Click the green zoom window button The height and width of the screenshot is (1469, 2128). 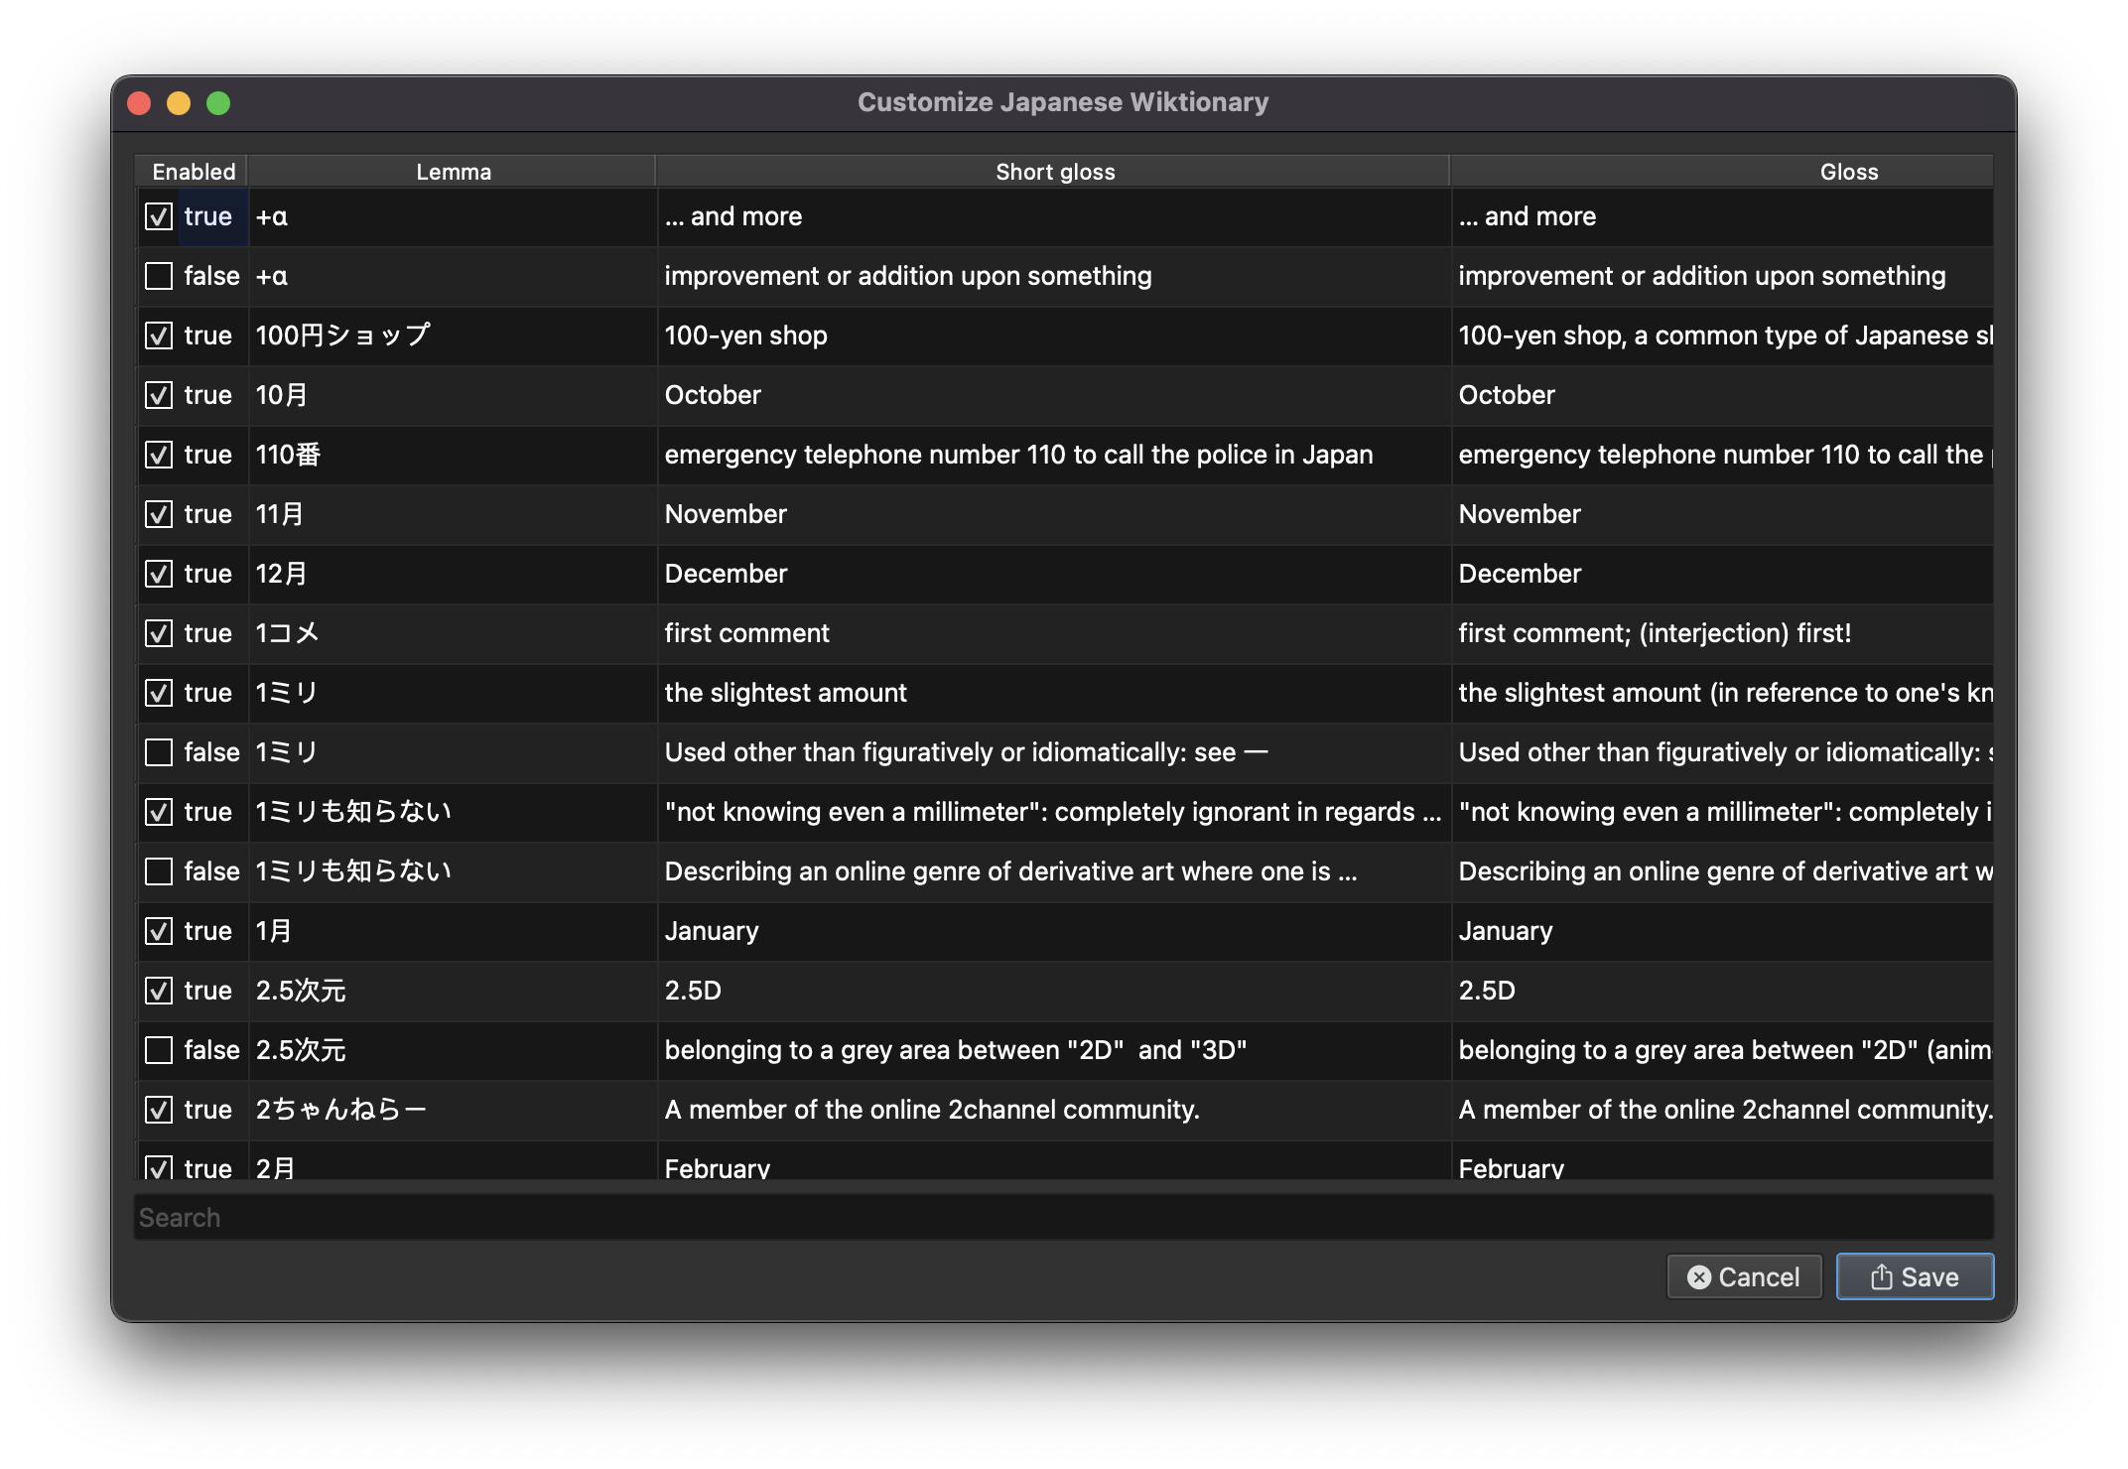tap(218, 103)
